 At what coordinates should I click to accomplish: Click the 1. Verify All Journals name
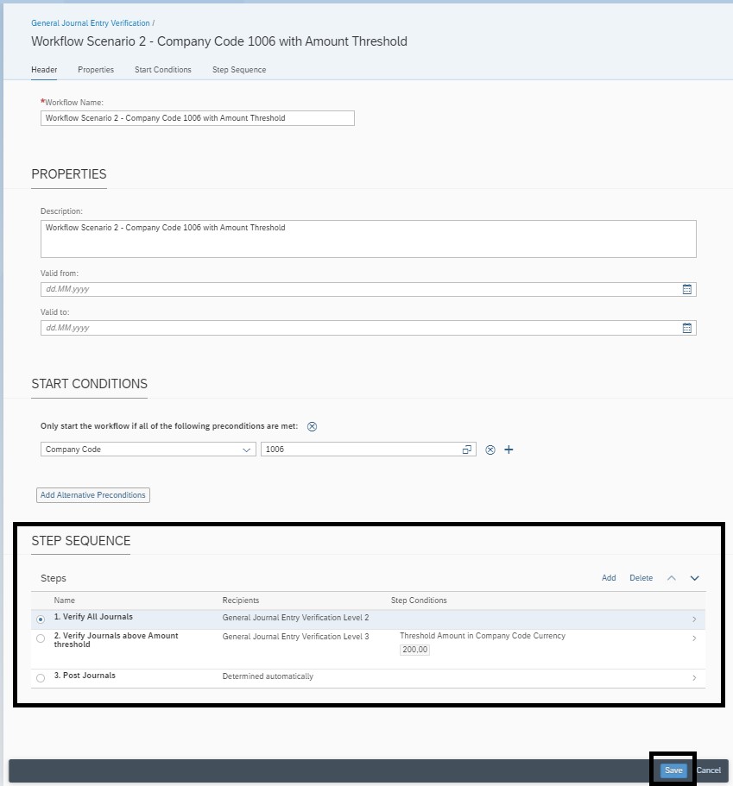click(x=93, y=617)
